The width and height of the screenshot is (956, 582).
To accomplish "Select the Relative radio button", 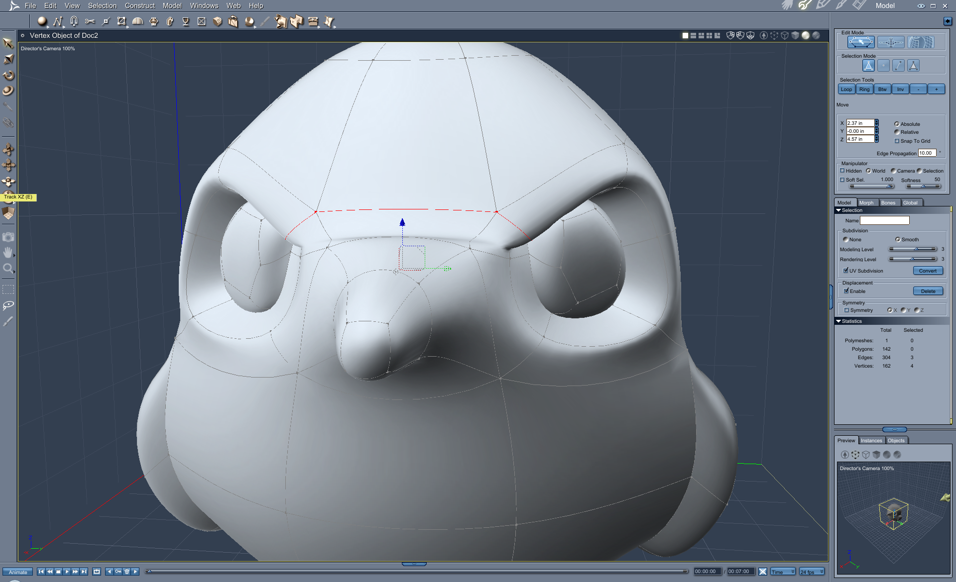I will coord(897,132).
